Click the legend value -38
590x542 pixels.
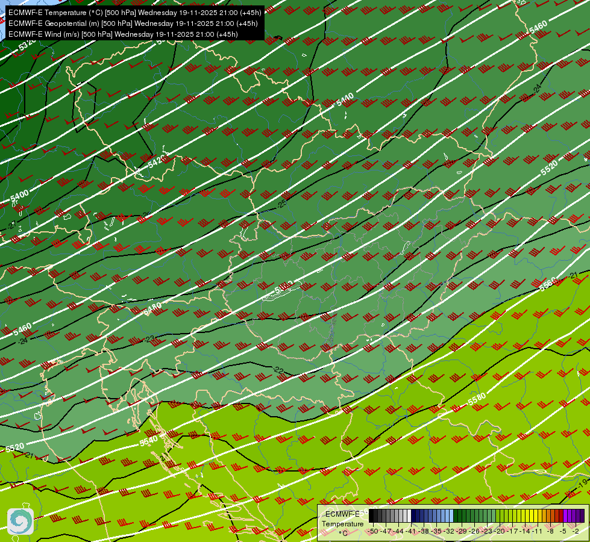point(424,532)
